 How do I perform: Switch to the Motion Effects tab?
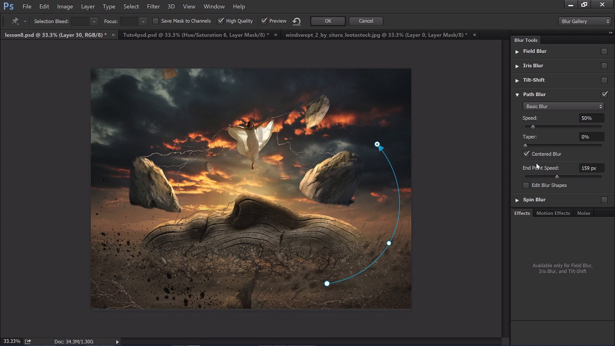[553, 213]
